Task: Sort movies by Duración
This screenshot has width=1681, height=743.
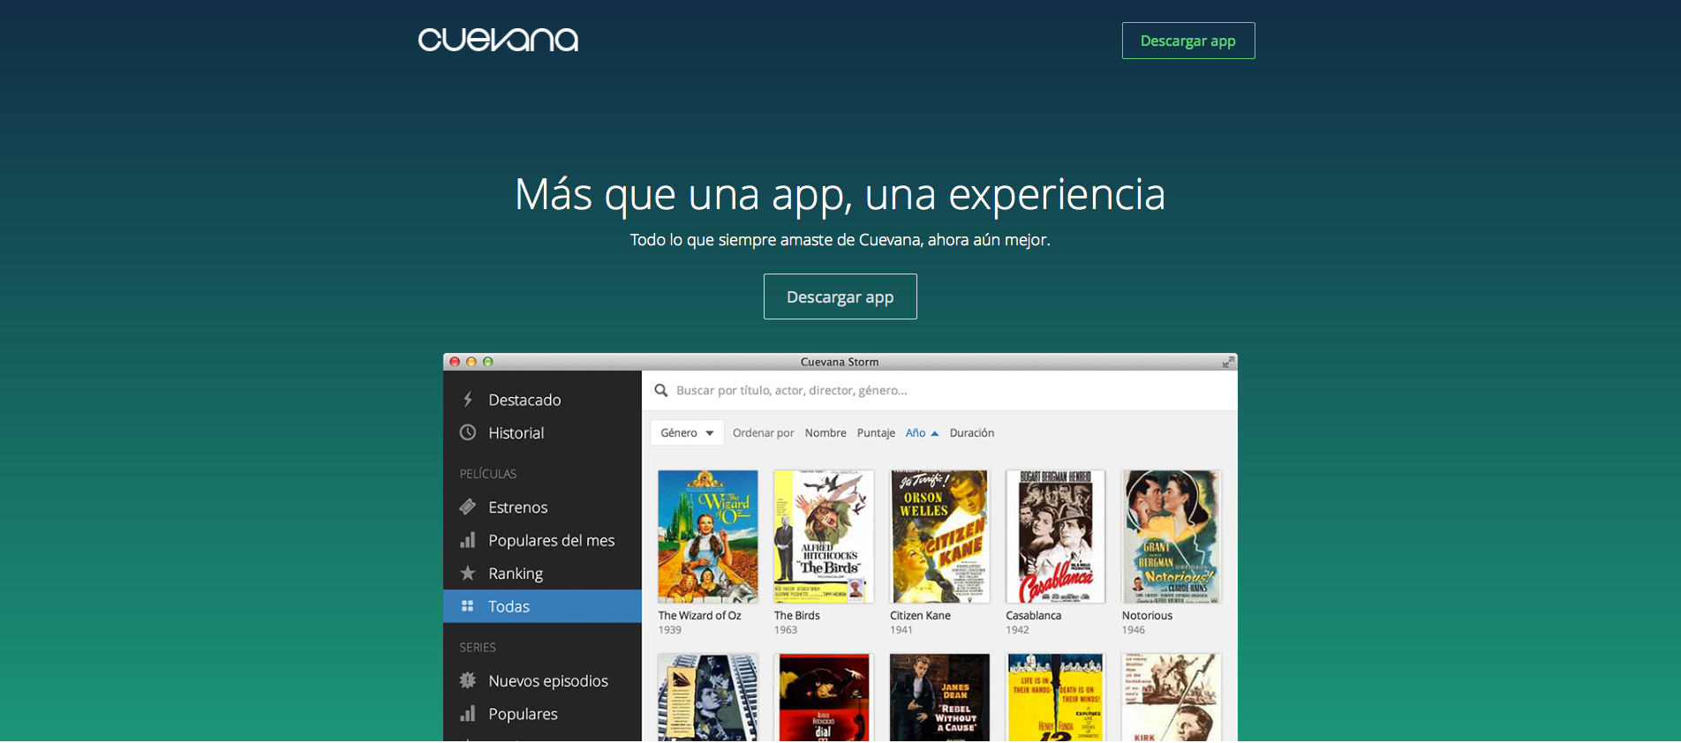Action: pos(972,432)
